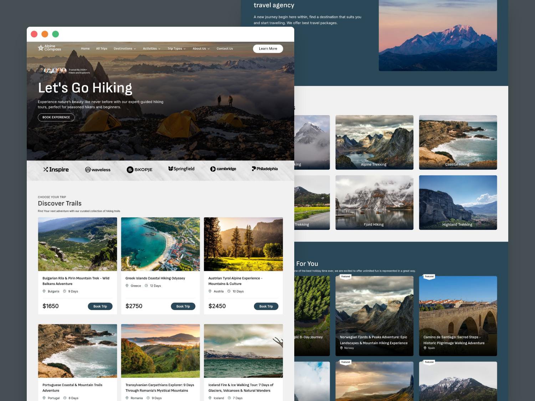The height and width of the screenshot is (401, 535).
Task: Click the Skopje brand logo
Action: click(x=139, y=170)
